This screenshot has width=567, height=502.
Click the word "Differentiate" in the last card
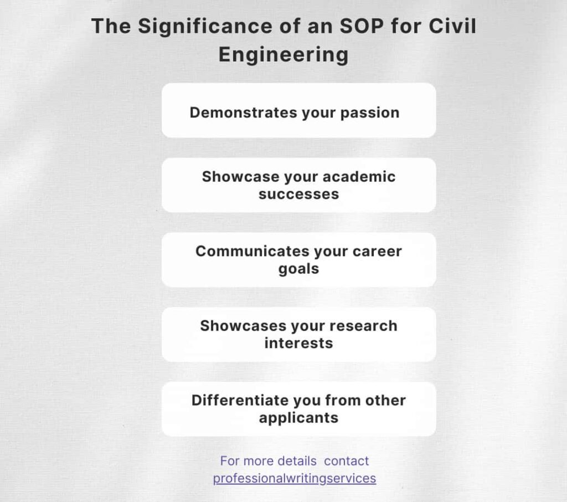point(240,400)
